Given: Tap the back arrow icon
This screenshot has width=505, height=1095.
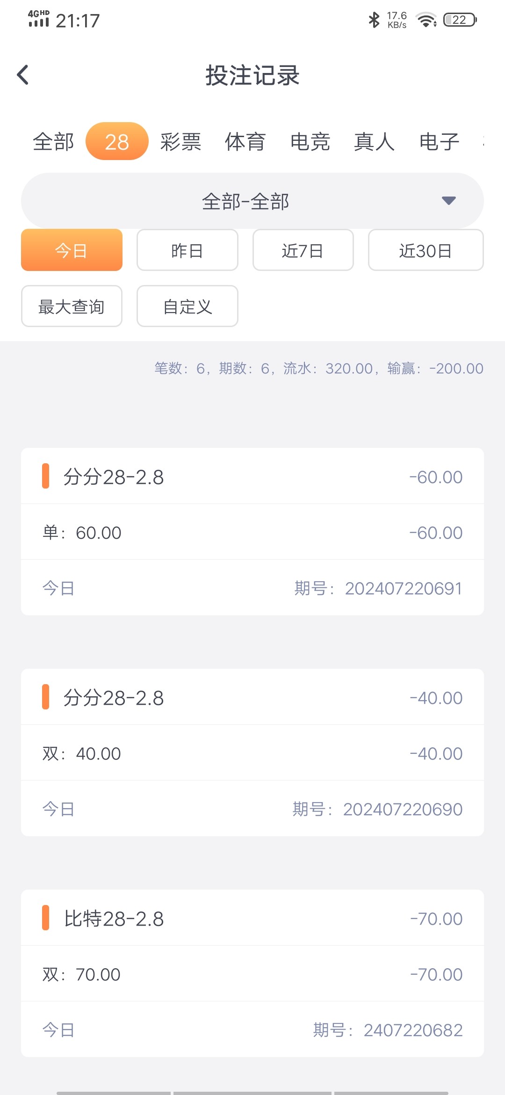Looking at the screenshot, I should click(x=23, y=75).
